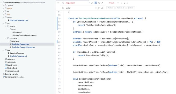
Task: Click the out folder icon
Action: [6, 14]
